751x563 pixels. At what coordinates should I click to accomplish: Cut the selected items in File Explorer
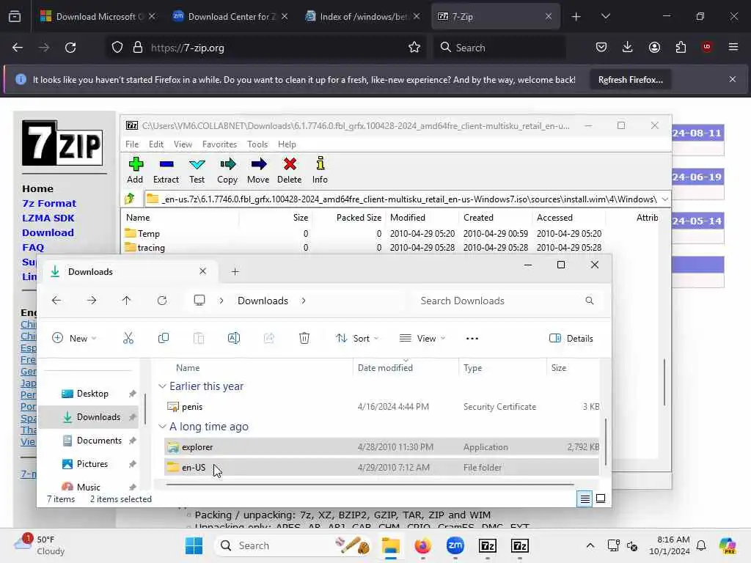pos(128,339)
